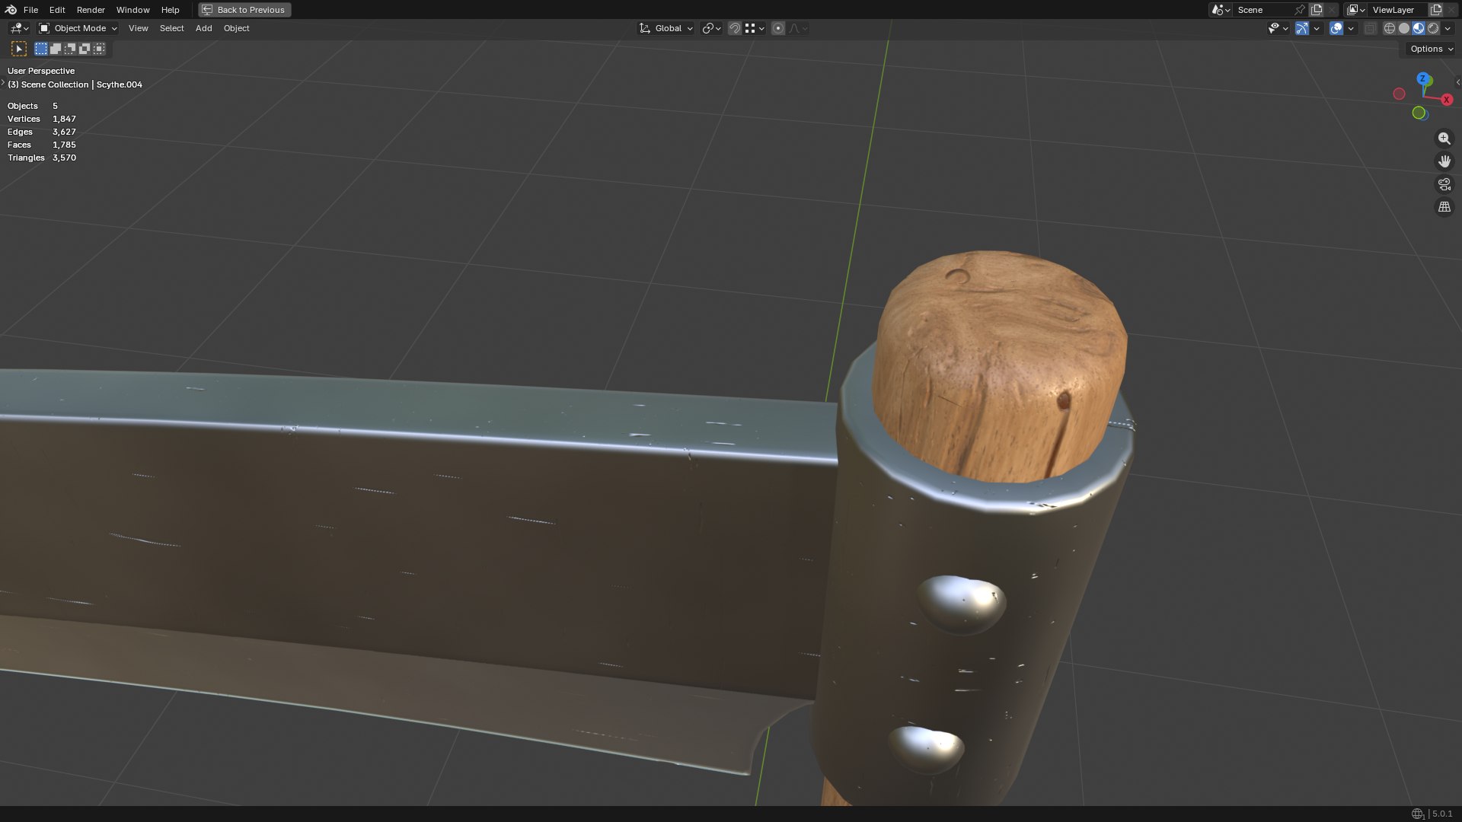Click the Back to Previous button
The height and width of the screenshot is (822, 1462).
point(244,10)
